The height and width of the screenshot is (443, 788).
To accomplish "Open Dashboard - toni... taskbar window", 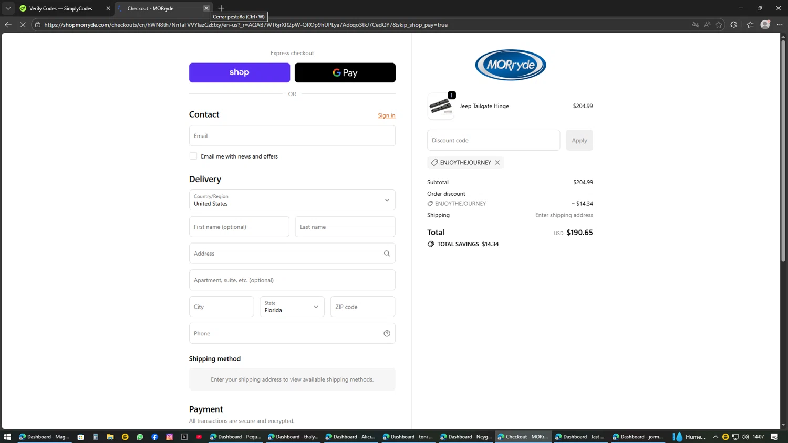I will point(408,437).
